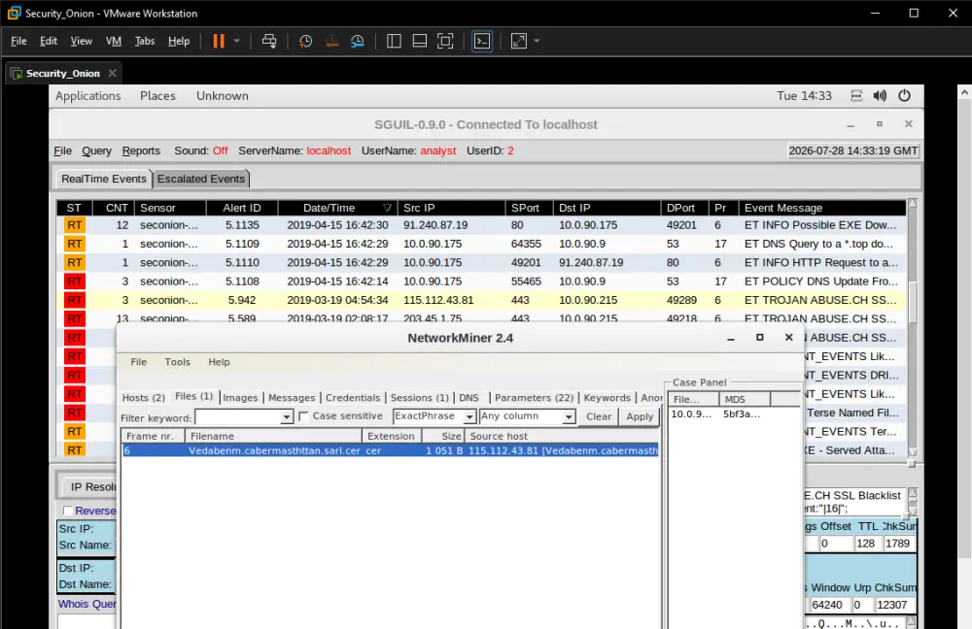972x629 pixels.
Task: Open VMware VM menu
Action: click(x=114, y=41)
